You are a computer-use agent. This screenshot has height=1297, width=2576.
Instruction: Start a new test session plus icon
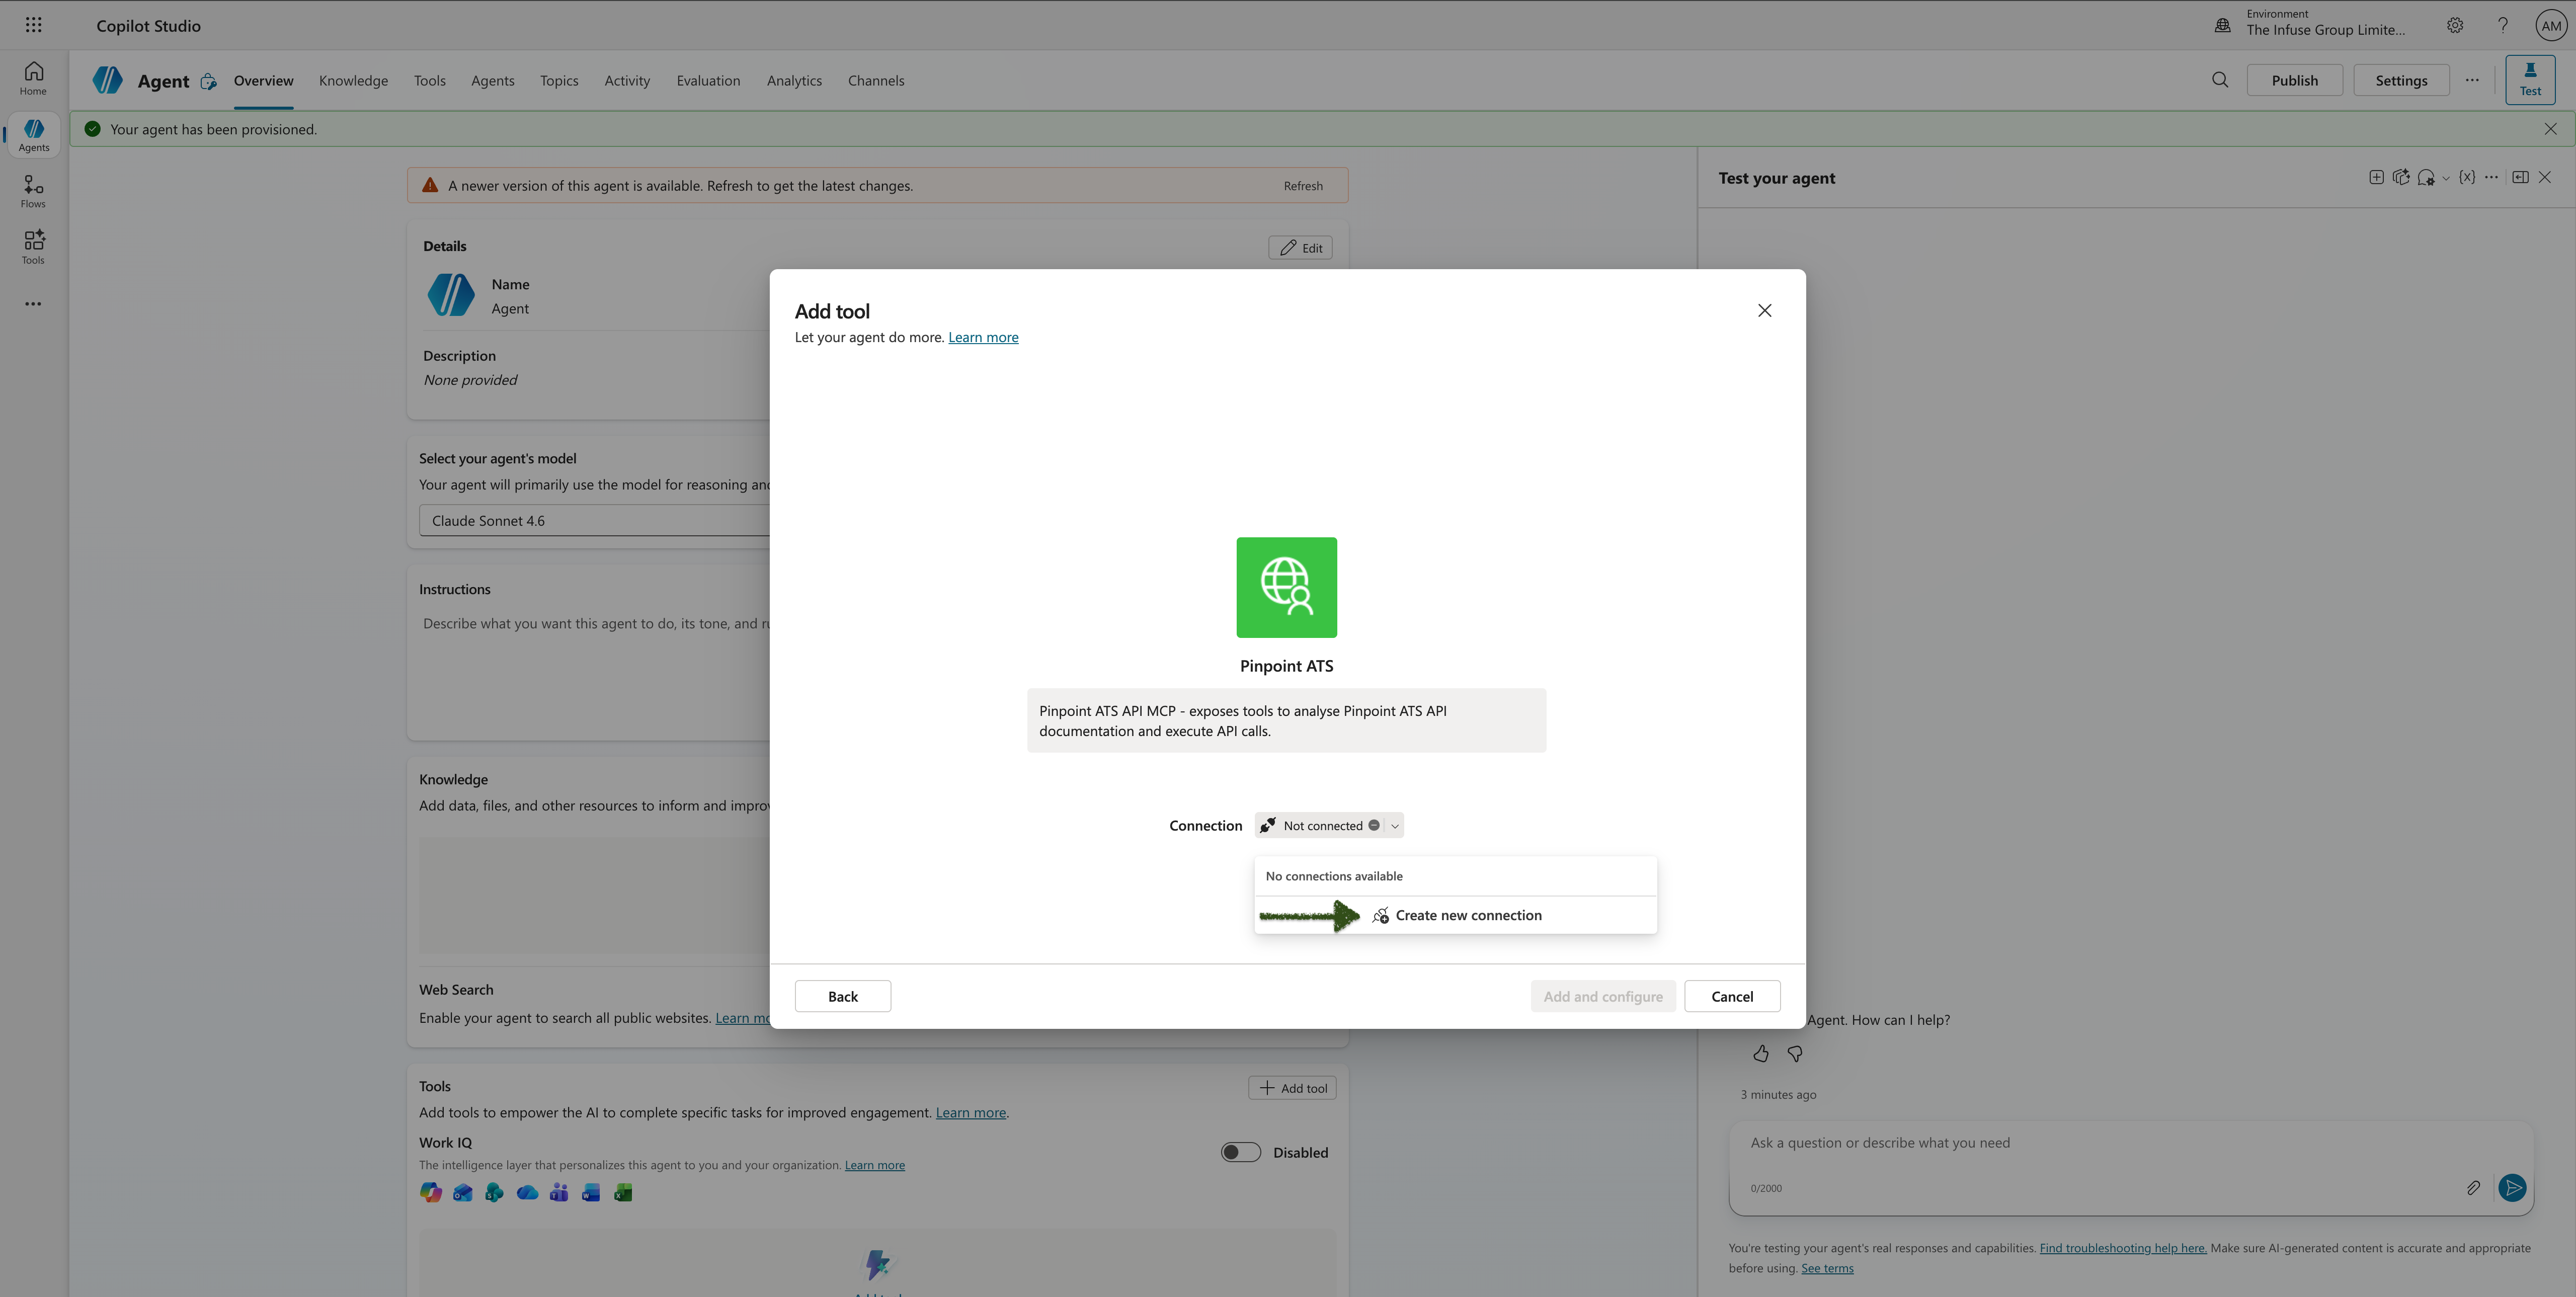(2376, 178)
